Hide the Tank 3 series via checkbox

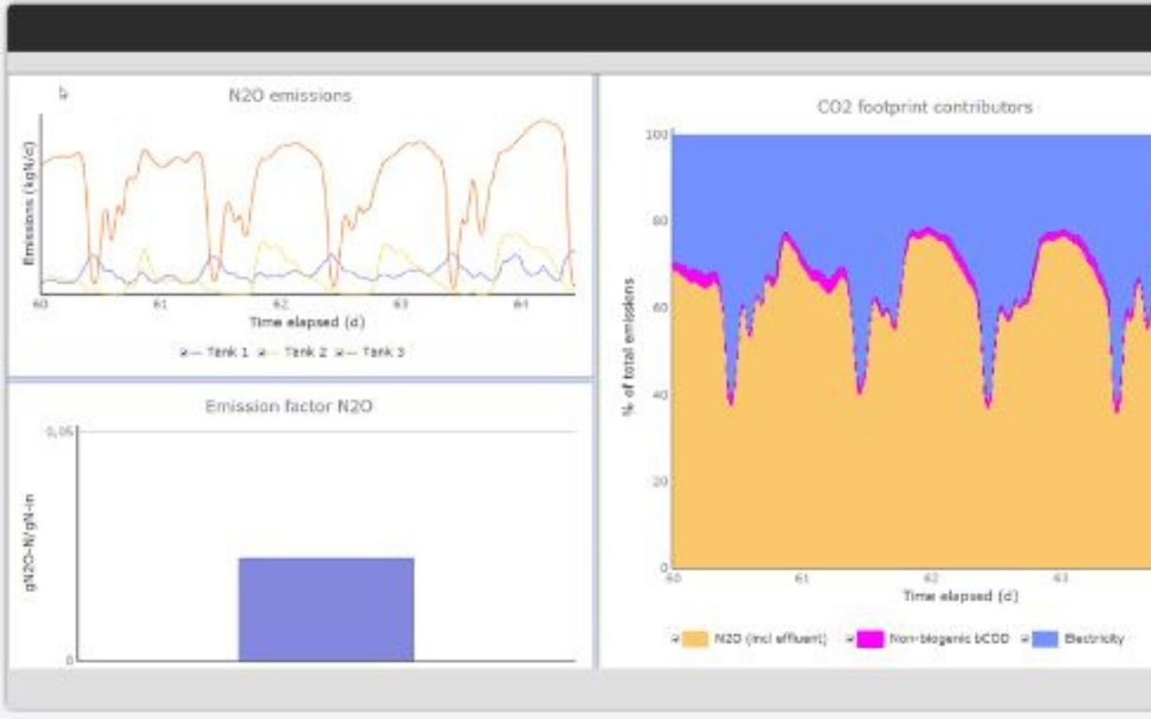click(x=338, y=352)
